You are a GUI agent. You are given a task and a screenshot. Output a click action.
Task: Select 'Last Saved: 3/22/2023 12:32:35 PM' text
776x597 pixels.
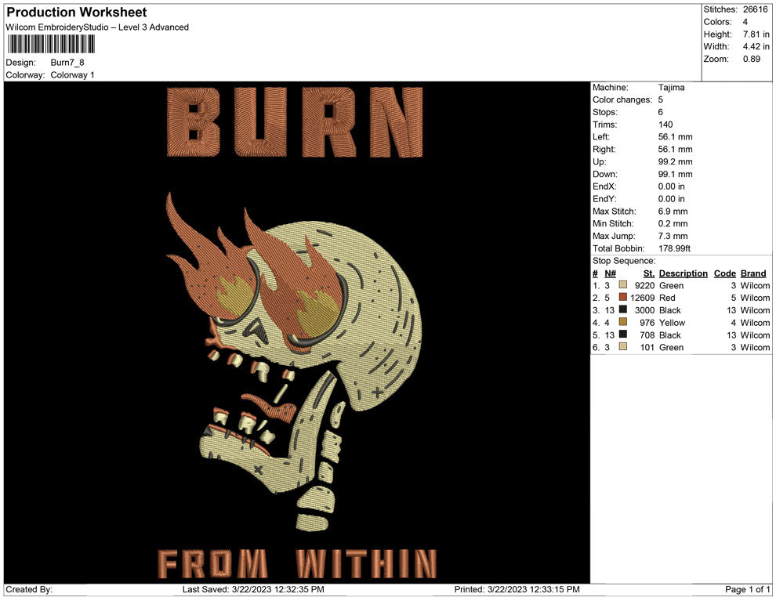(x=253, y=589)
